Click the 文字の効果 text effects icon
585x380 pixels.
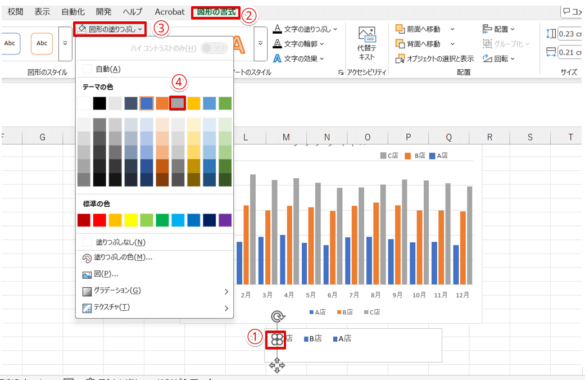click(277, 58)
